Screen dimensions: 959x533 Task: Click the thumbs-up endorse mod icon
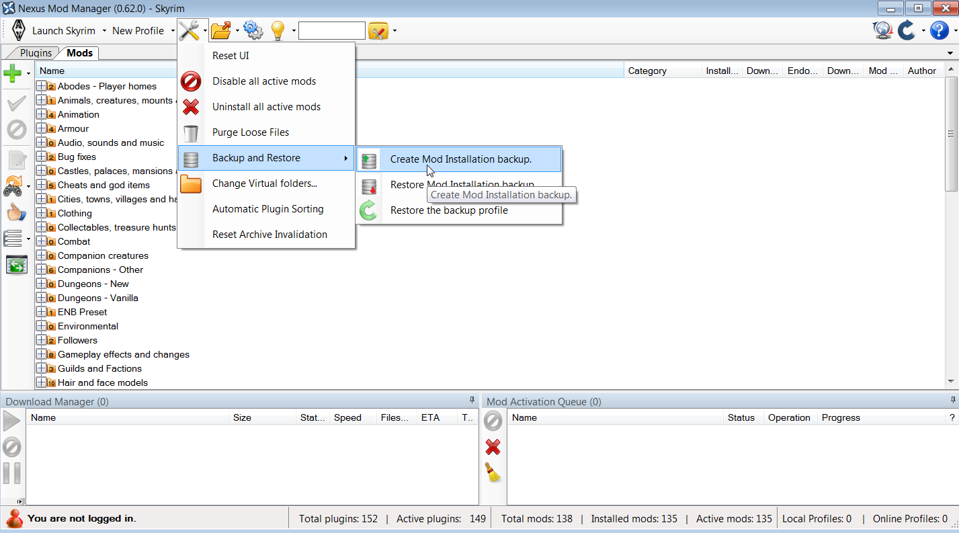[x=15, y=212]
